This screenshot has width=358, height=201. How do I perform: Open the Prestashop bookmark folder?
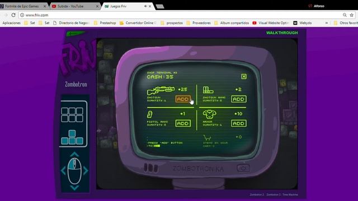(x=105, y=23)
